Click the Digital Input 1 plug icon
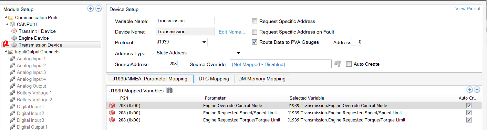 pyautogui.click(x=13, y=106)
